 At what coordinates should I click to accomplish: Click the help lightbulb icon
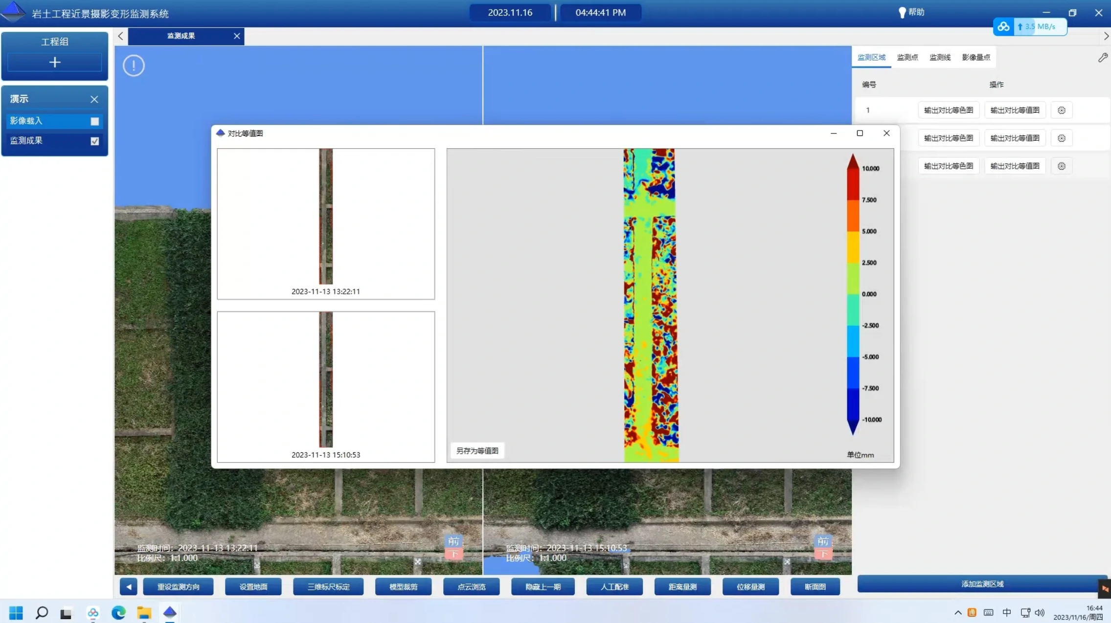tap(902, 13)
